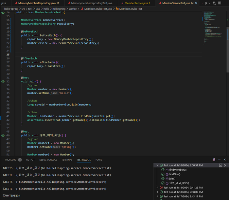Select 중복_예외_확인() test result in tree
The image size is (229, 200).
179,183
